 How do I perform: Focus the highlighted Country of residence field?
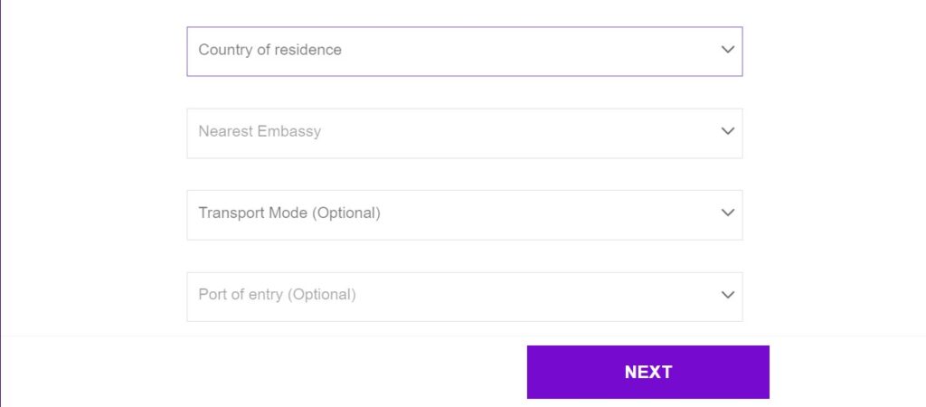[464, 51]
